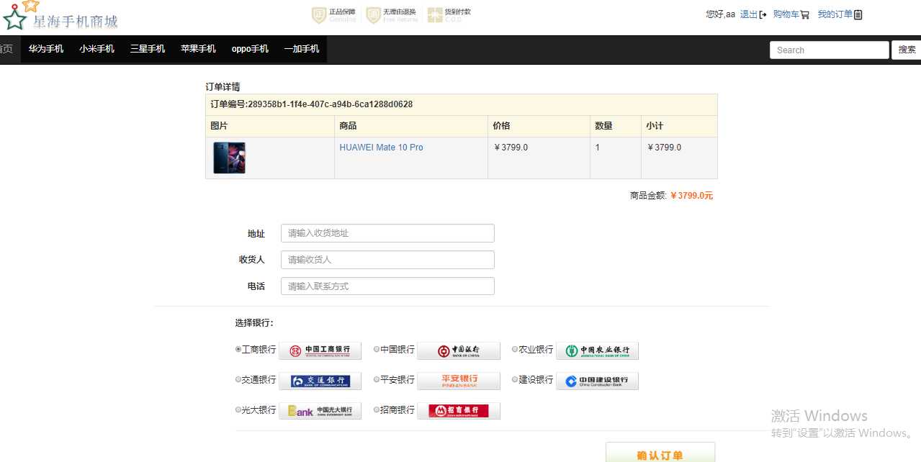Click the 中国银行 bank logo
The height and width of the screenshot is (462, 921).
click(459, 350)
